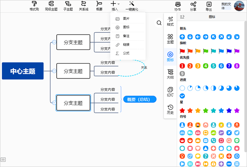The width and height of the screenshot is (247, 167).
Task: Add a subtopic with 子主题
Action: coord(68,6)
